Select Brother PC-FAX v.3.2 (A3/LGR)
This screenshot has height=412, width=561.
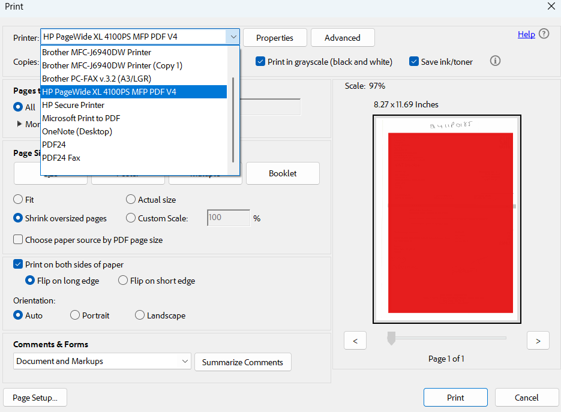click(134, 79)
